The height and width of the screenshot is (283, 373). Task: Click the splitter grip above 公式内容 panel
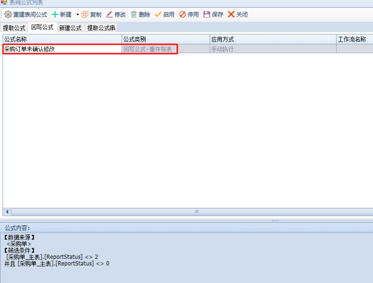[x=275, y=221]
